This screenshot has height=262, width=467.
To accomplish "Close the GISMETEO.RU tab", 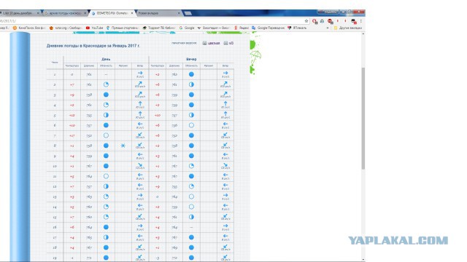I will tap(132, 13).
